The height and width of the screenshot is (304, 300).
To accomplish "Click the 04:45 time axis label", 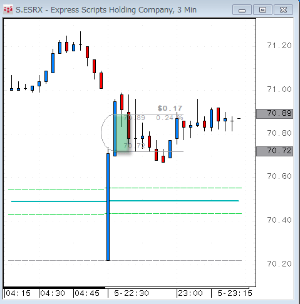I will pos(87,293).
